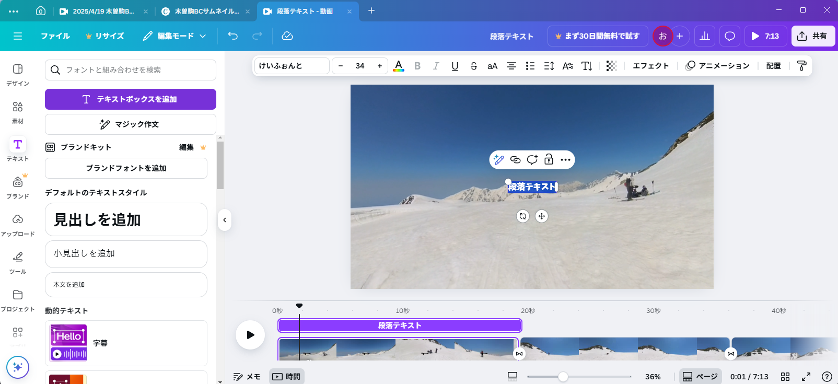Toggle underline on the text
838x384 pixels.
[455, 66]
